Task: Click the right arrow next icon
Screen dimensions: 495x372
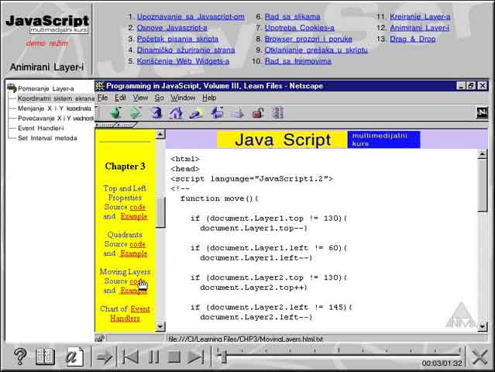Action: coord(104,357)
